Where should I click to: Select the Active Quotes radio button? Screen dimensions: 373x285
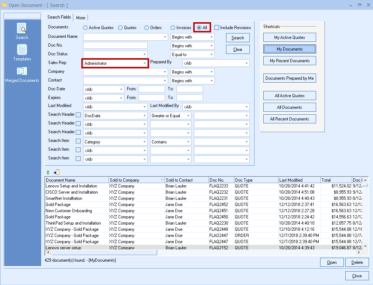[x=85, y=28]
